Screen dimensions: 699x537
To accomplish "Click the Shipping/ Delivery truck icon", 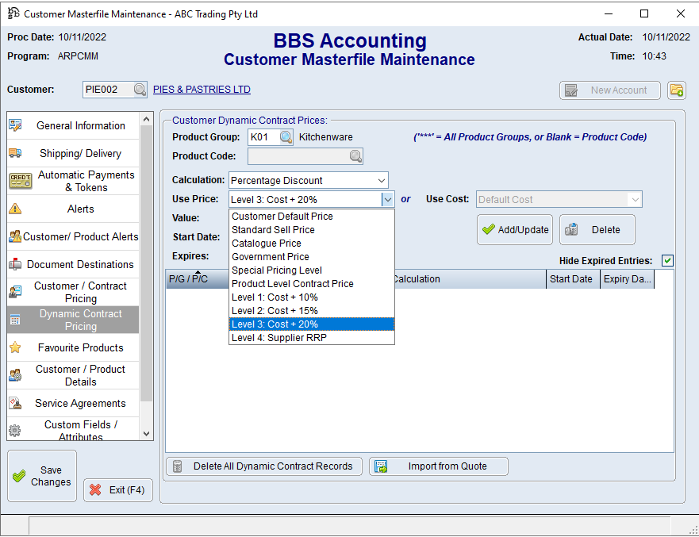I will (x=15, y=153).
